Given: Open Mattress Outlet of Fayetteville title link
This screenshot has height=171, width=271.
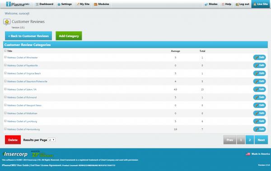Looking at the screenshot, I should 23,65.
